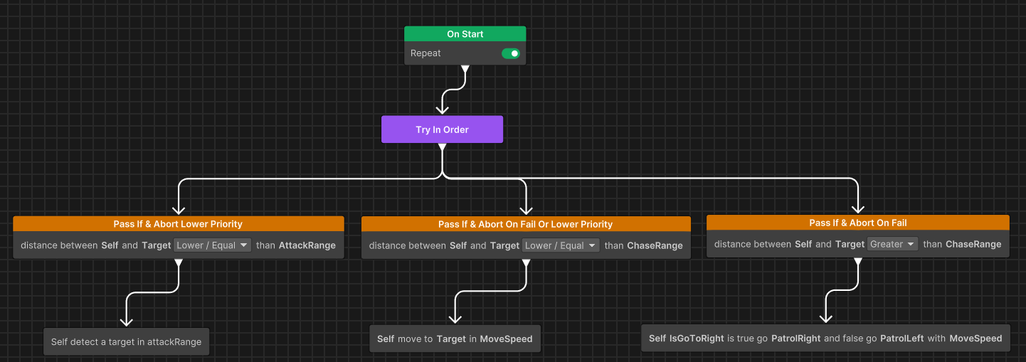Open the Greater comparison operator dropdown

tap(893, 244)
